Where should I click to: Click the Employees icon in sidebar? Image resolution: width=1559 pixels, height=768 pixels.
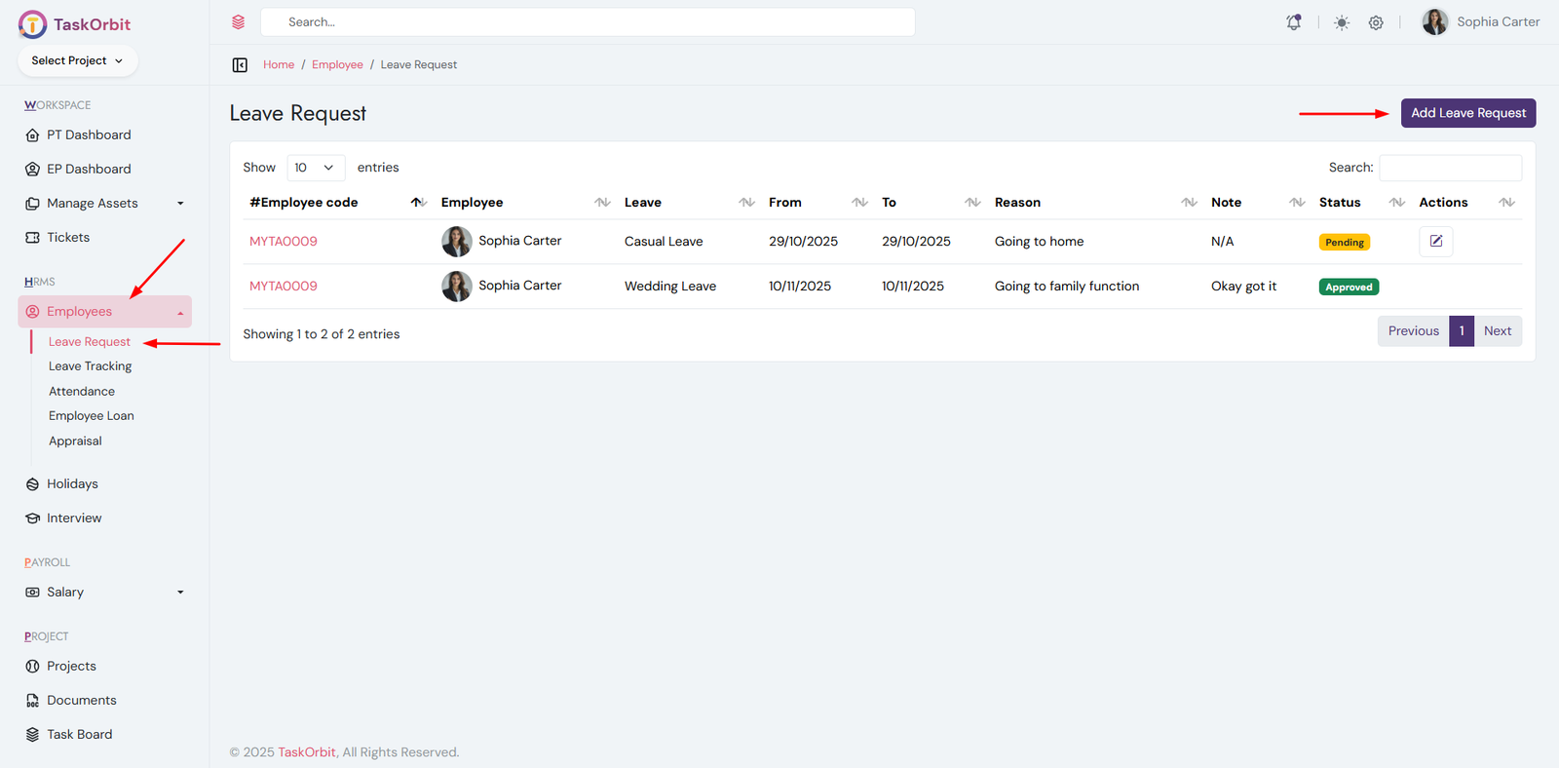tap(32, 312)
